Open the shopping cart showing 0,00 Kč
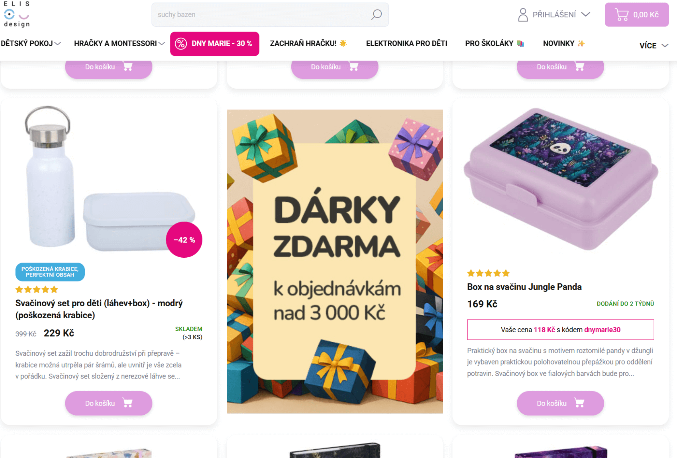This screenshot has height=458, width=677. pyautogui.click(x=637, y=15)
